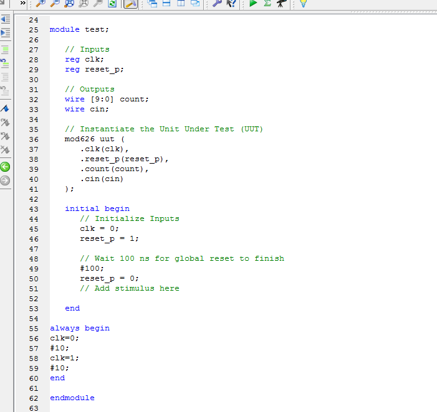Click the grayed undo lines side icon

click(x=5, y=90)
